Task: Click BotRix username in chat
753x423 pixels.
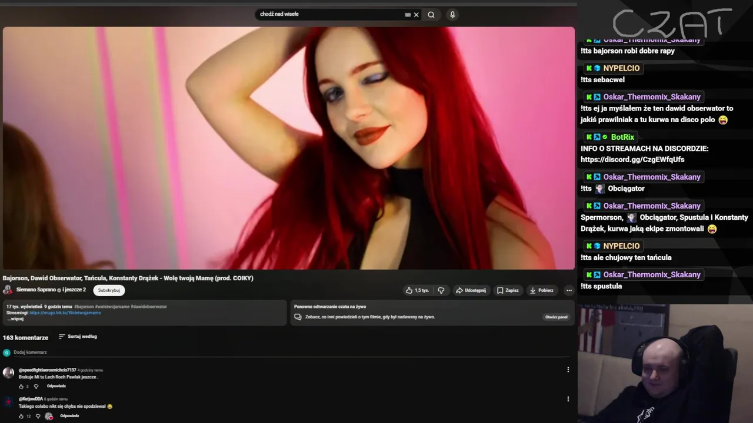Action: [622, 137]
